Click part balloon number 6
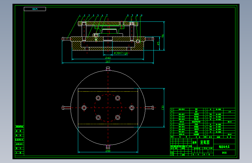The height and width of the screenshot is (163, 252). click(102, 15)
